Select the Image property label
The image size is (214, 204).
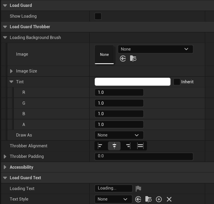(x=22, y=54)
